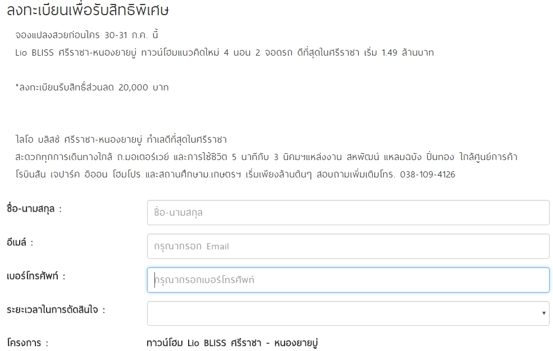553x351 pixels.
Task: Click the ลงทะเบียนเพื่อรับสิทธิพิเศษ heading
Action: coord(88,10)
